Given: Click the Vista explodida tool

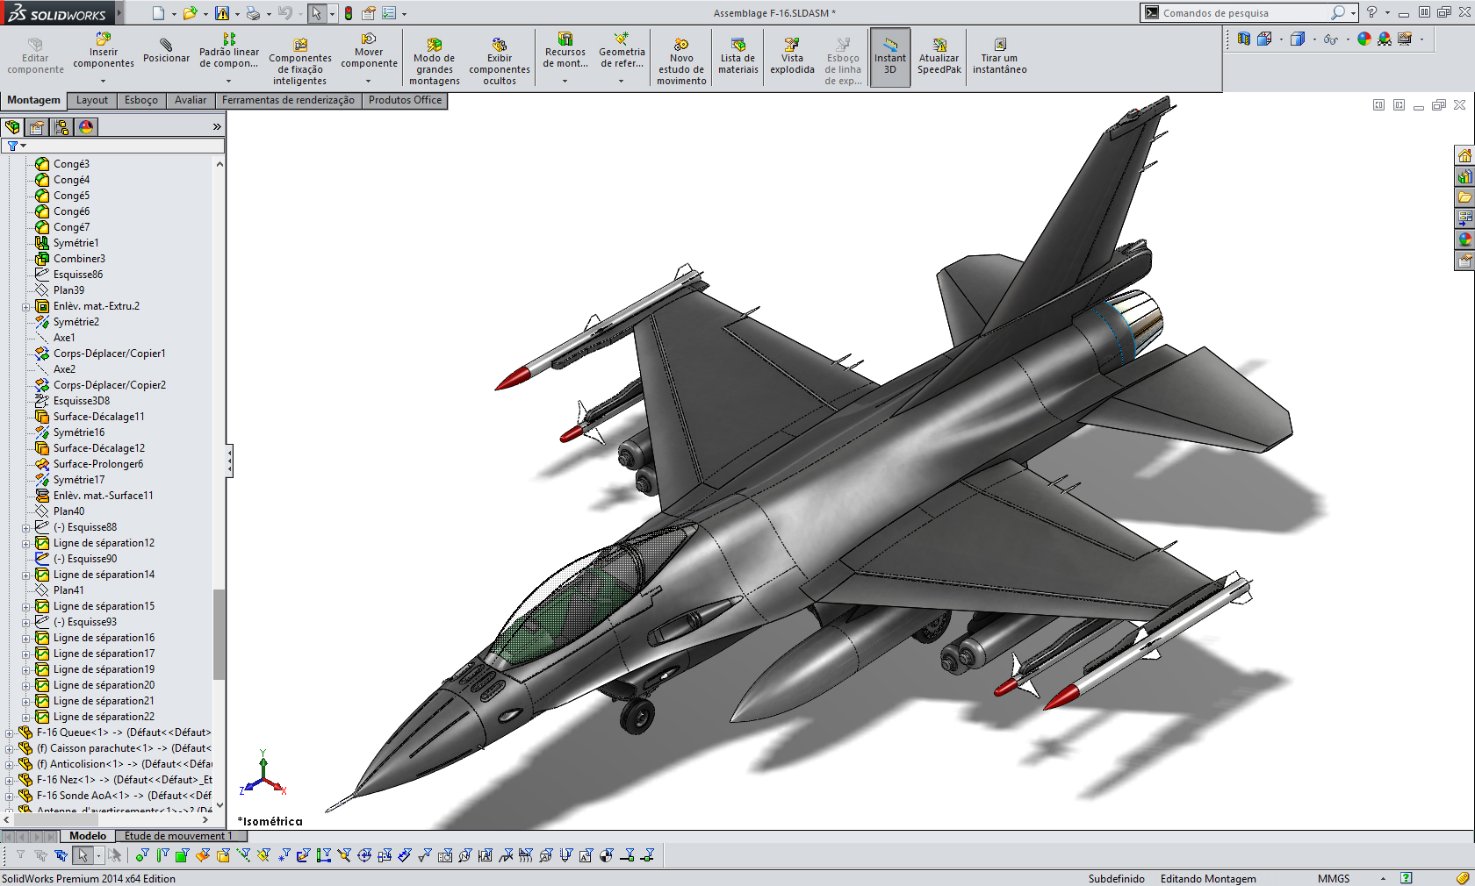Looking at the screenshot, I should (792, 55).
